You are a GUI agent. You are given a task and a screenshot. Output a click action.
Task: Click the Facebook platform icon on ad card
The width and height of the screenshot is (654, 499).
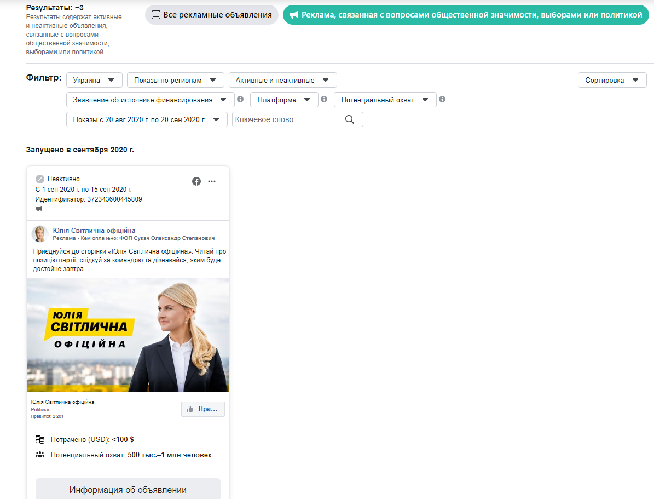[x=196, y=181]
